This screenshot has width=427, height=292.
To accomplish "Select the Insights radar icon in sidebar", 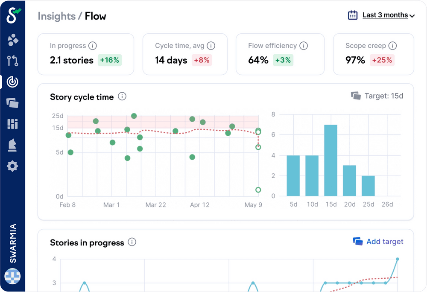I will (x=13, y=82).
